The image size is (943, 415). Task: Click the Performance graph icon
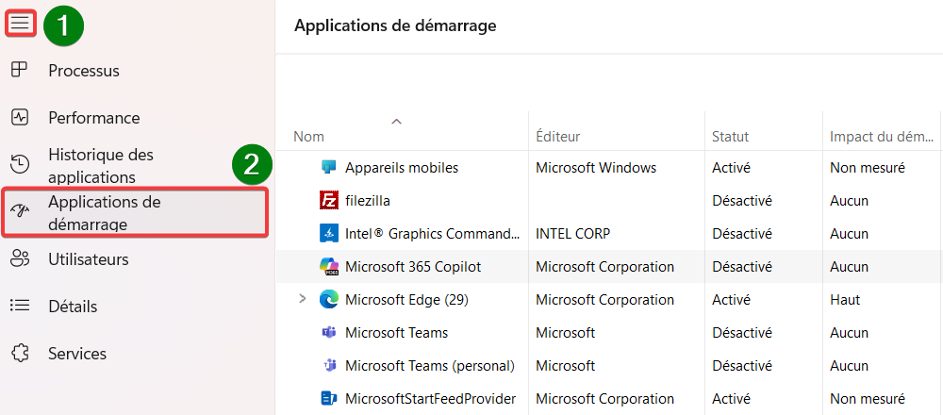pyautogui.click(x=20, y=117)
